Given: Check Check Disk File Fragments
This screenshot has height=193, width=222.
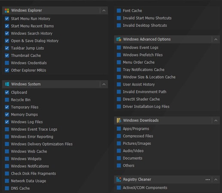Looking at the screenshot, I should (x=7, y=173).
